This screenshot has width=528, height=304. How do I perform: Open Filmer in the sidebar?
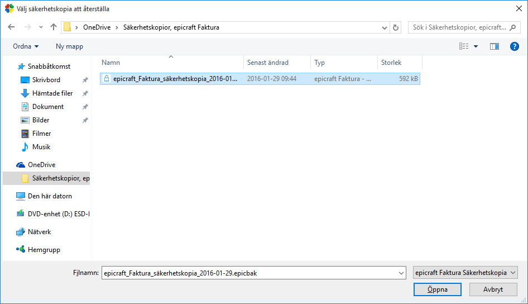(x=41, y=134)
